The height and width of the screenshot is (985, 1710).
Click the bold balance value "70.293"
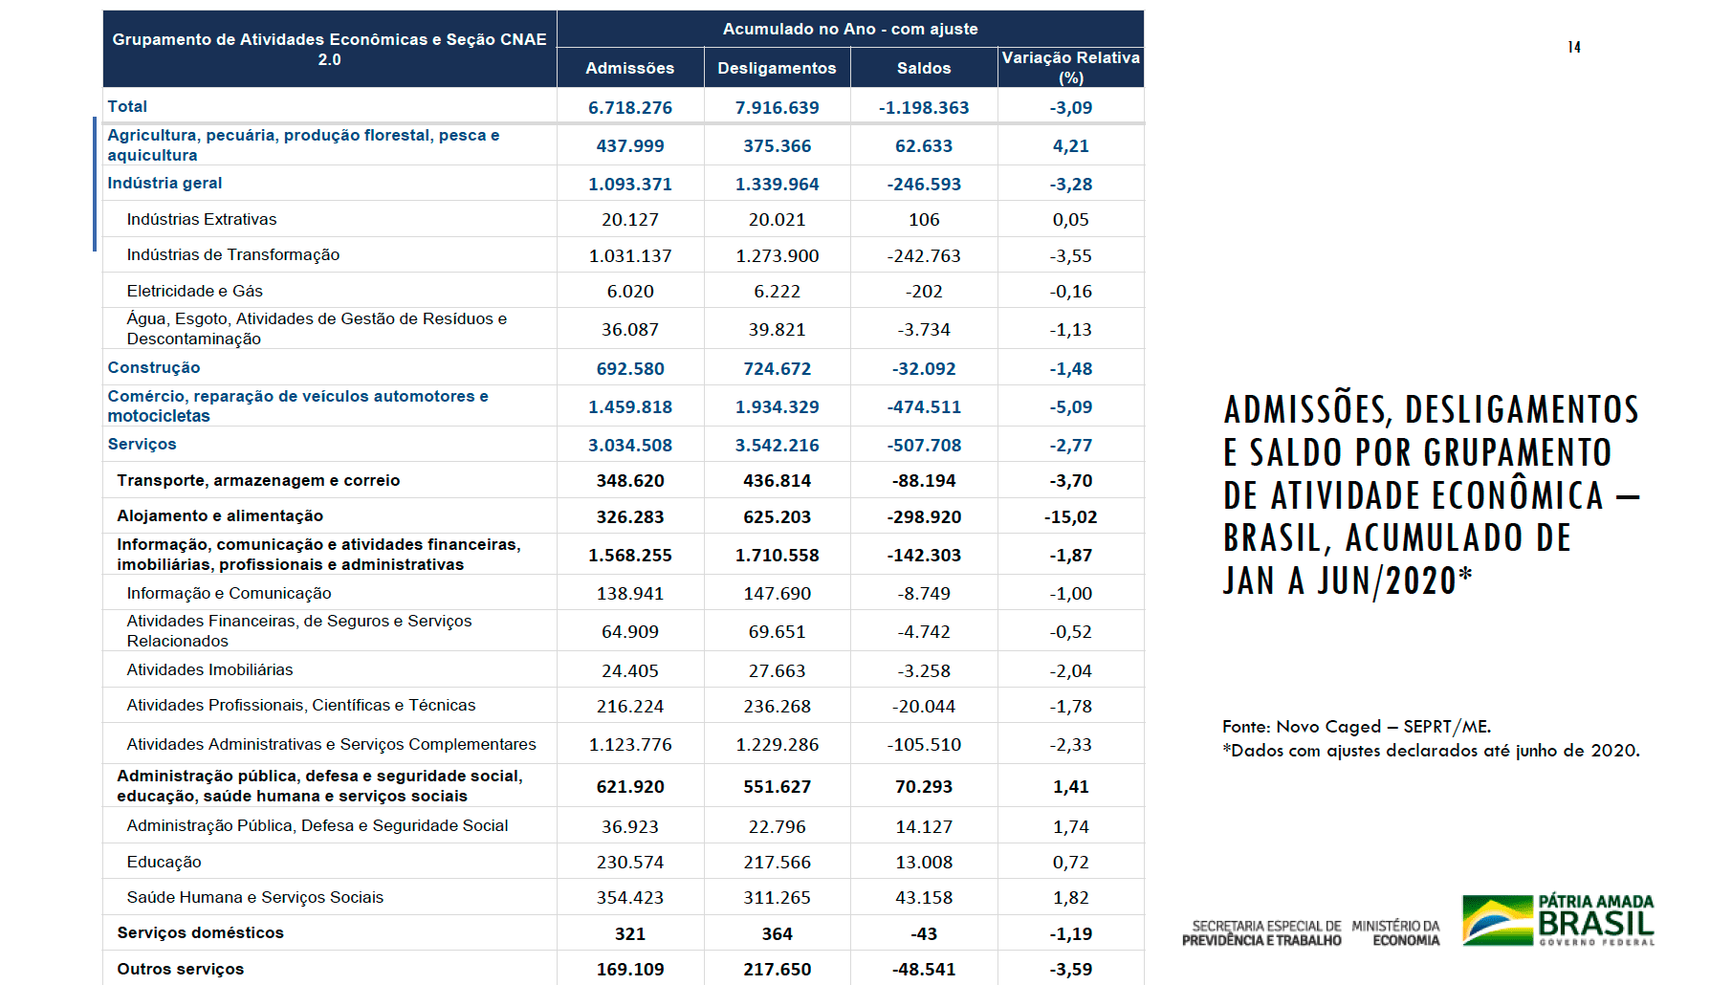click(924, 787)
